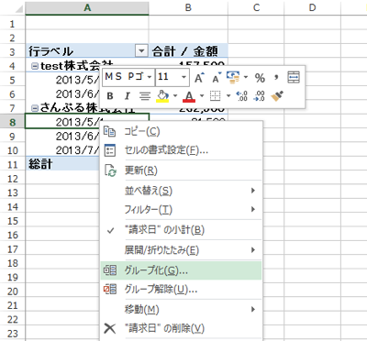
Task: Open 行ラベル filter dropdown
Action: [141, 50]
